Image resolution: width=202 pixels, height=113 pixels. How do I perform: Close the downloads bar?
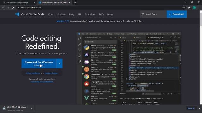pyautogui.click(x=199, y=108)
